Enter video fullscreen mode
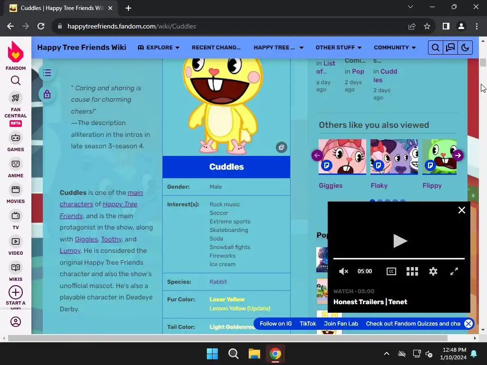Screen dimensions: 487x365 (x=454, y=271)
